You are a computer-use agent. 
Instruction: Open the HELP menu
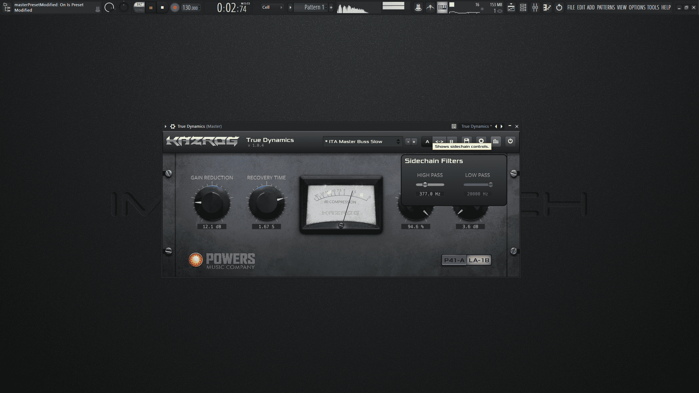point(666,7)
